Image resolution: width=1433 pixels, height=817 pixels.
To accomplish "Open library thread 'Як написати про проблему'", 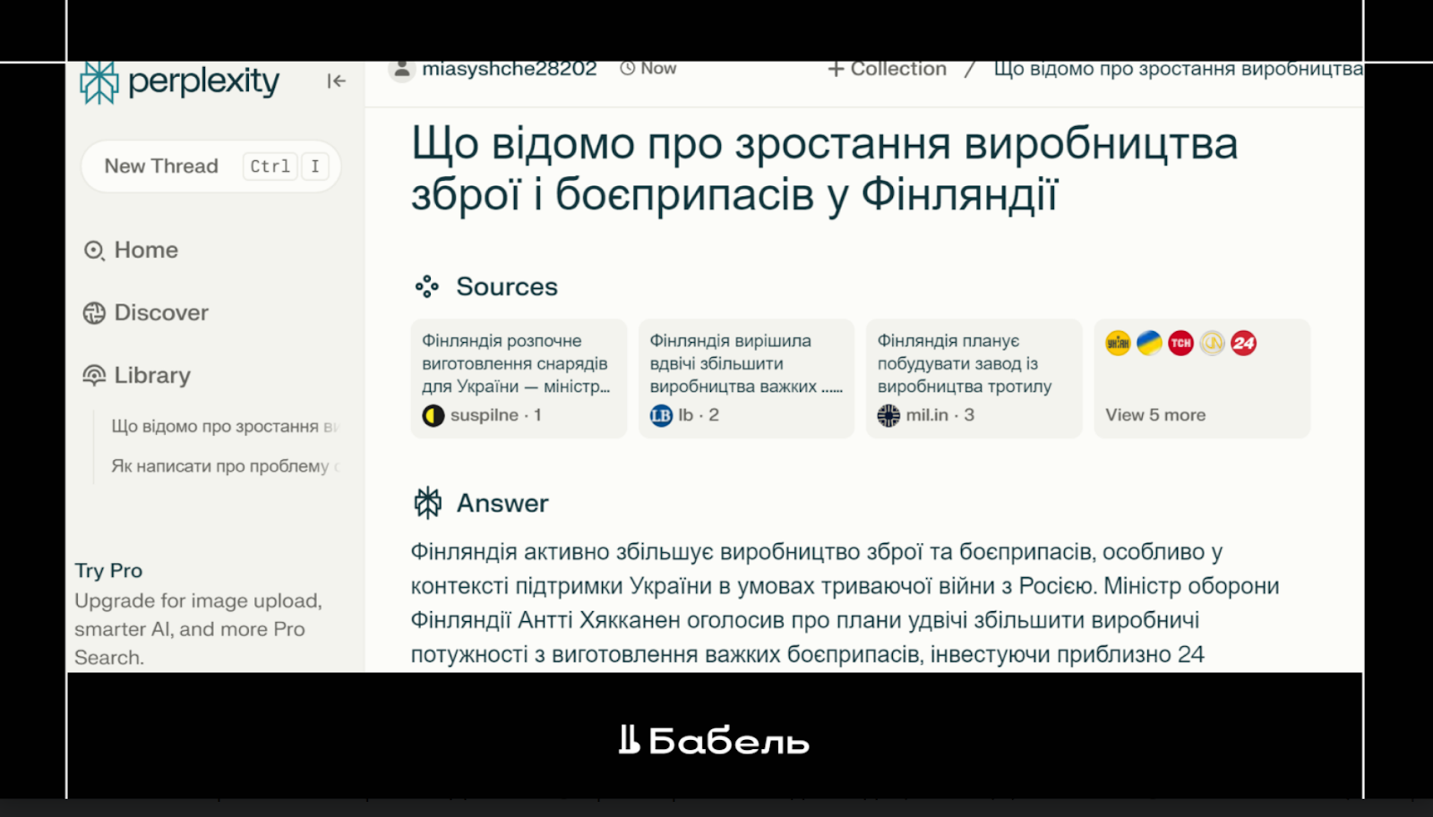I will [x=225, y=466].
